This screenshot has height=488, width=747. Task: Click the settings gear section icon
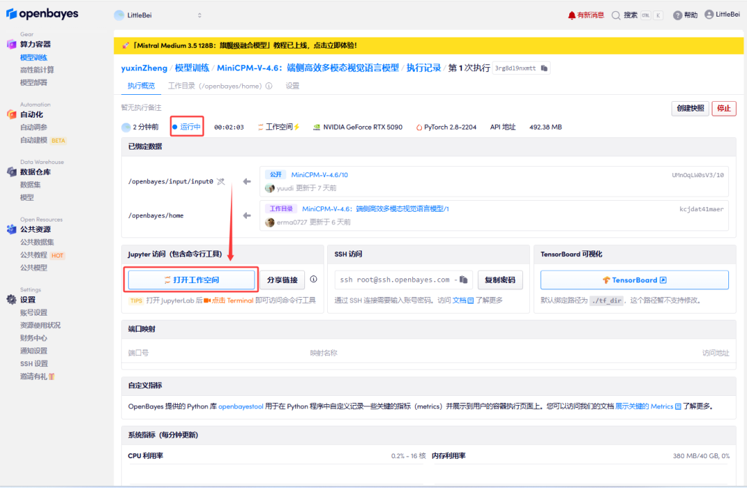12,300
